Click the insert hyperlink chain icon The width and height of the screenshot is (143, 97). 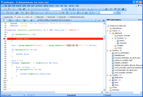(83, 13)
